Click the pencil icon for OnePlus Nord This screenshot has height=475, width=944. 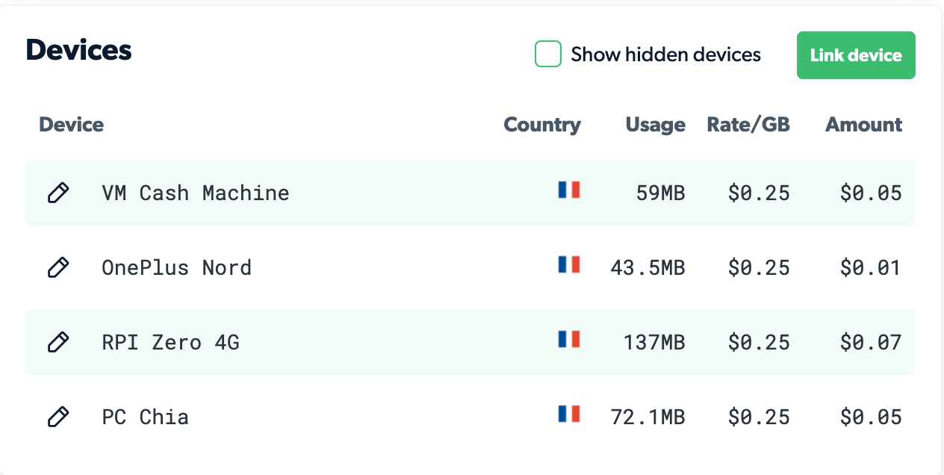(58, 267)
